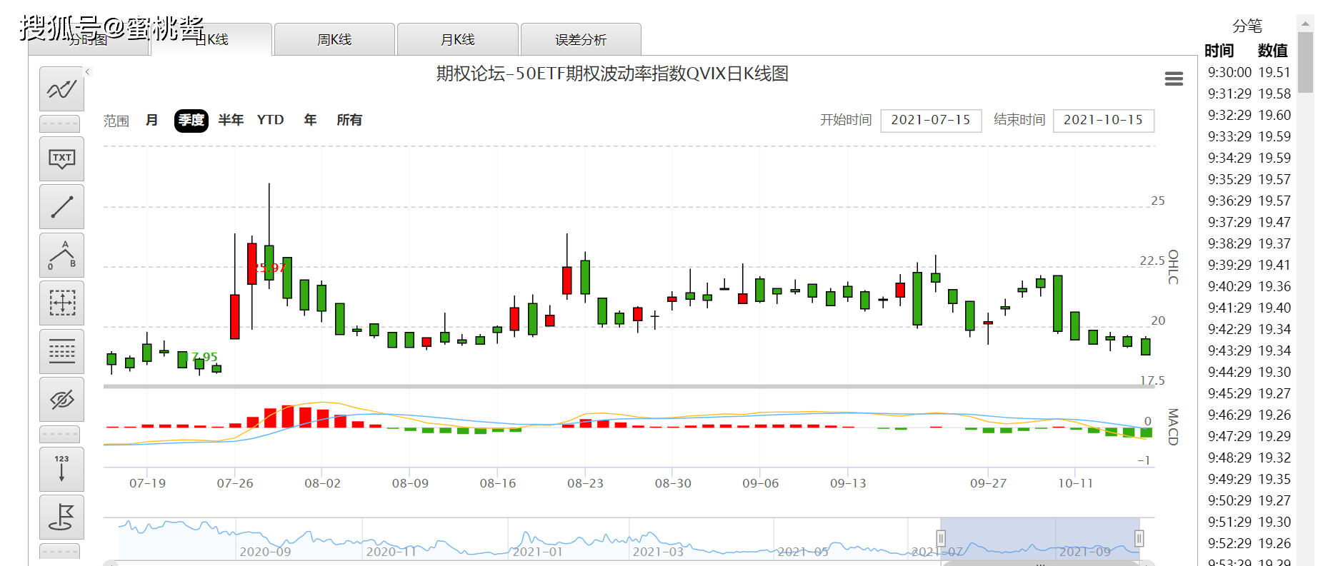Select the 9:41:29 19.40 tick row
The height and width of the screenshot is (566, 1338).
click(x=1249, y=308)
